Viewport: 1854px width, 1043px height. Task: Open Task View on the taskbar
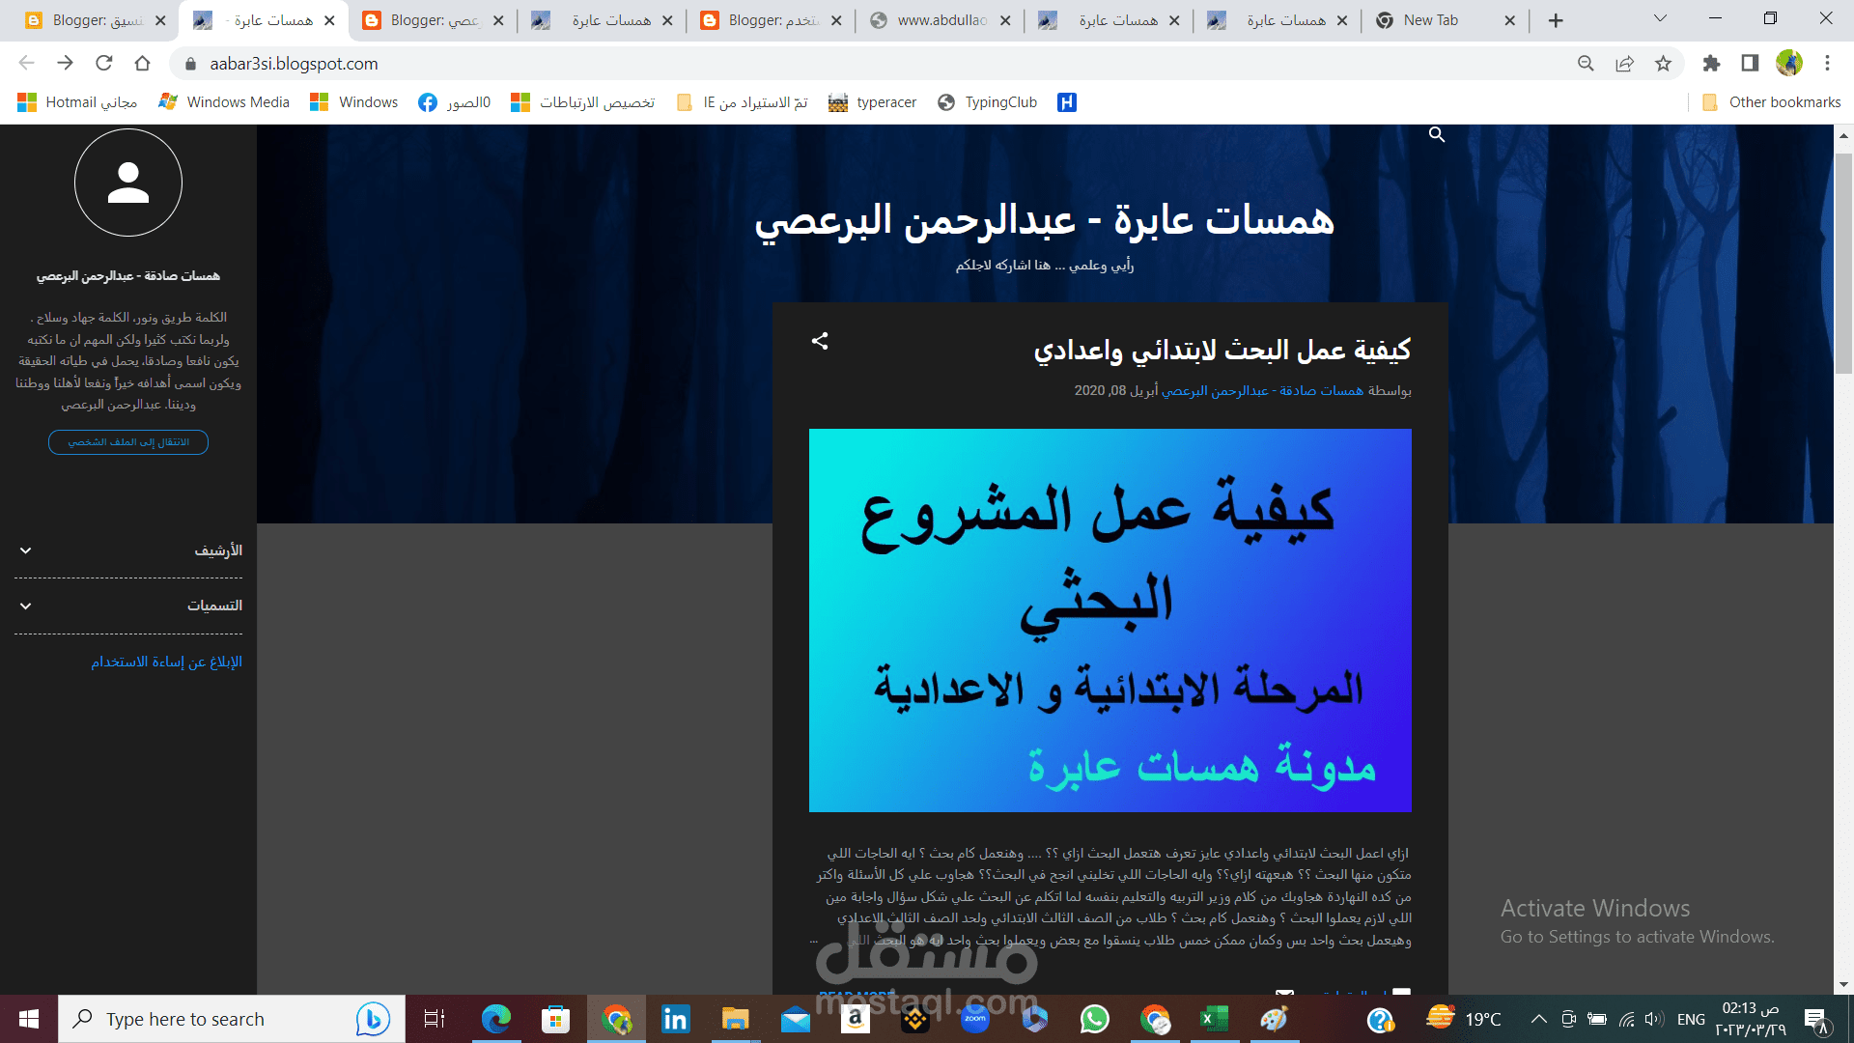(435, 1019)
